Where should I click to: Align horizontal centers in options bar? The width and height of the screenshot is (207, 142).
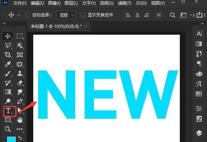[x=137, y=15]
